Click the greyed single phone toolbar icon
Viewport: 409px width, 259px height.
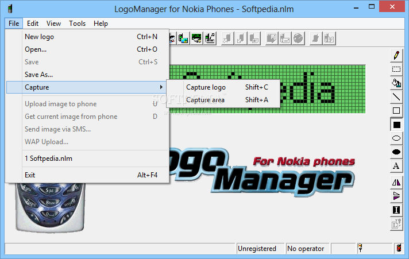click(315, 38)
